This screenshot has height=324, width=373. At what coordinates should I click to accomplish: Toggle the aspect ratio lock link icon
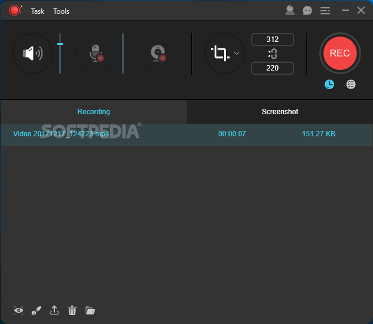(x=273, y=54)
